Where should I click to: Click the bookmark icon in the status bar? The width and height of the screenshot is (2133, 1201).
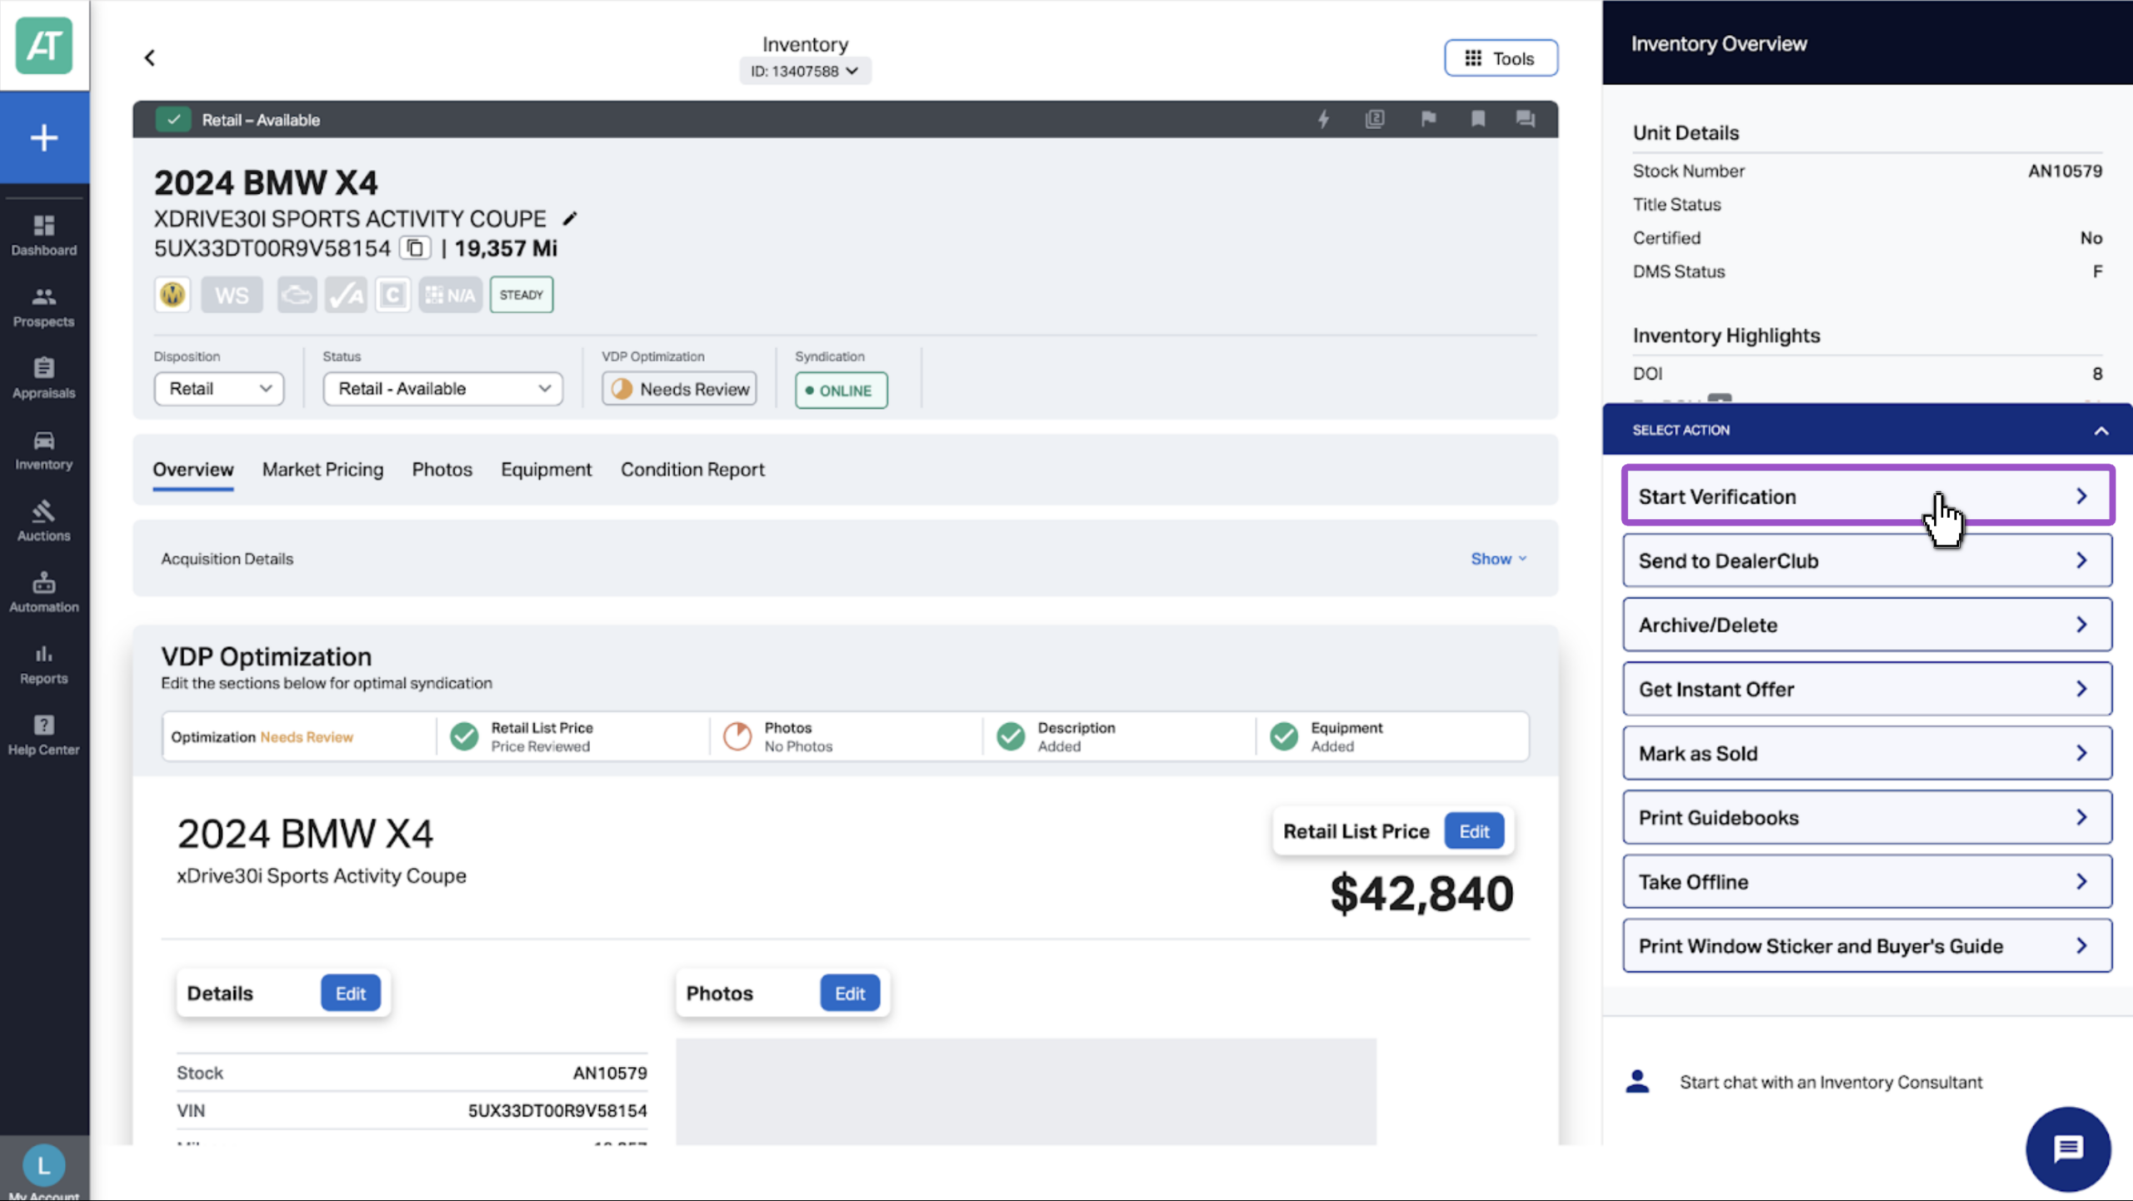[1478, 119]
